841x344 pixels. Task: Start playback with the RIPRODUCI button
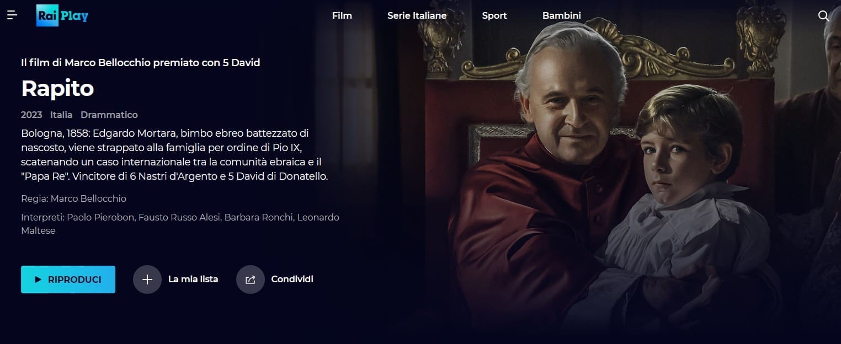point(68,279)
